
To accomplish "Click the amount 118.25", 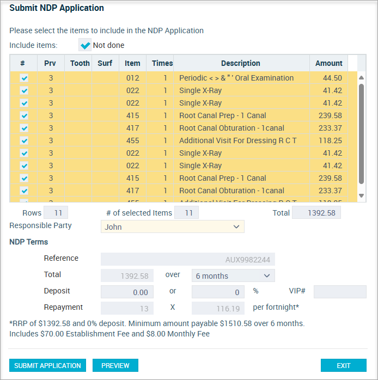I will click(x=330, y=140).
